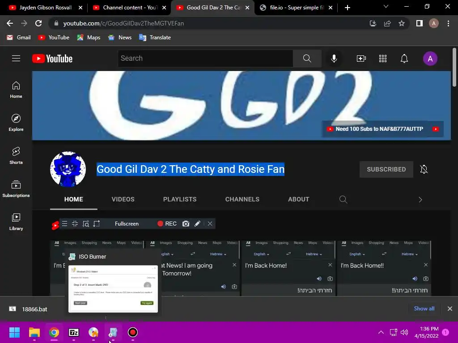Screen dimensions: 458x343
Task: Open the I'm Back Home! video
Action: tap(288, 268)
